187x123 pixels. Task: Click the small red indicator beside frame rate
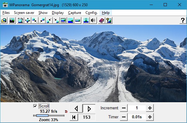[66, 112]
